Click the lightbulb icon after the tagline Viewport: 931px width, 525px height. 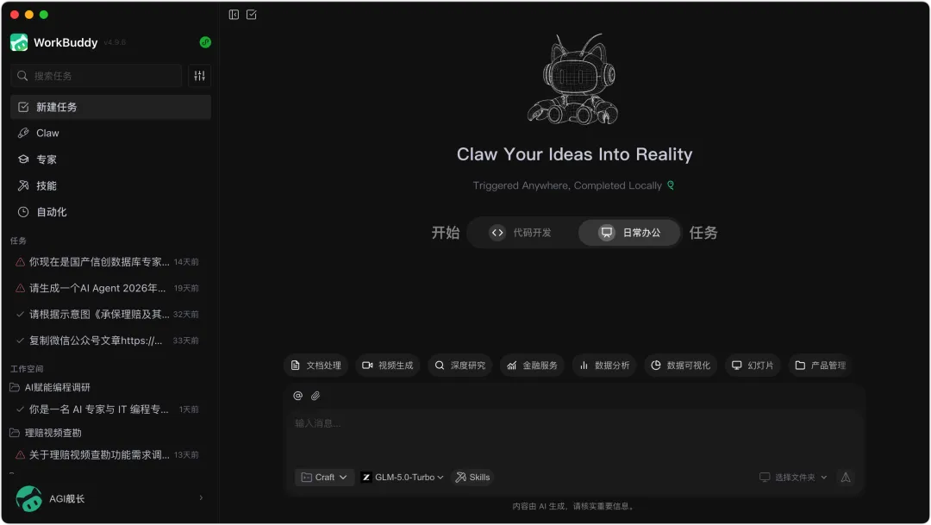671,184
